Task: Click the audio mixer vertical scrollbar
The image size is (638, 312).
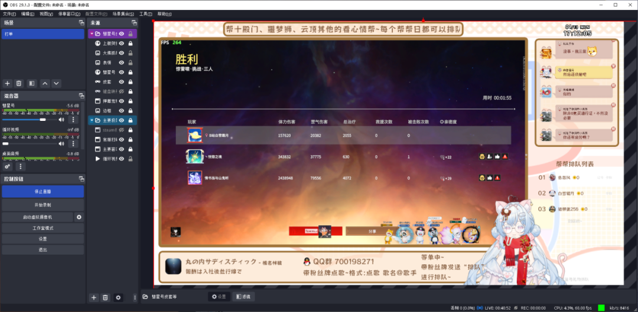Action: (83, 126)
